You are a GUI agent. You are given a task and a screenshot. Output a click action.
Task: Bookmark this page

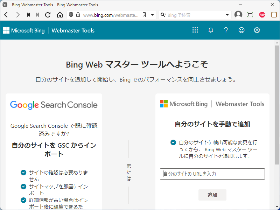pyautogui.click(x=144, y=15)
